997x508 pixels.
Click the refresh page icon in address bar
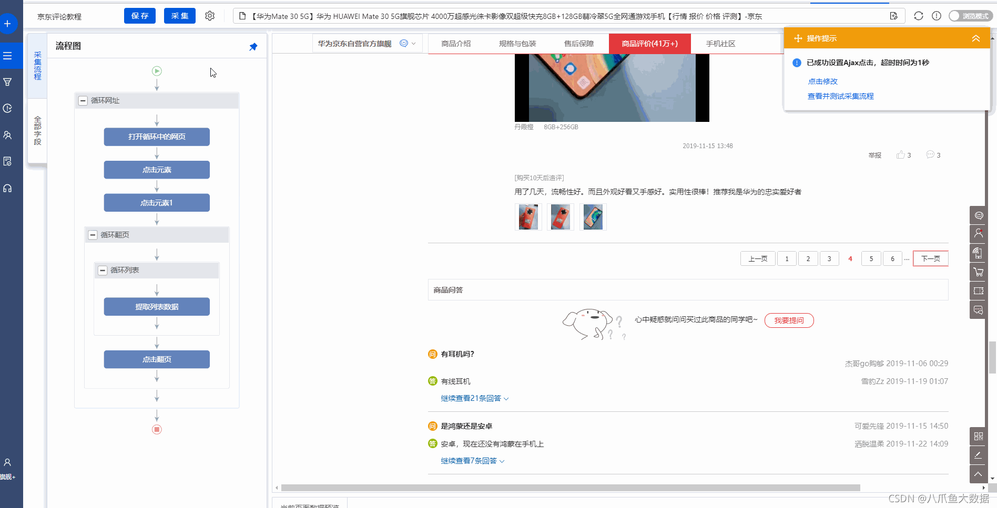pos(919,16)
